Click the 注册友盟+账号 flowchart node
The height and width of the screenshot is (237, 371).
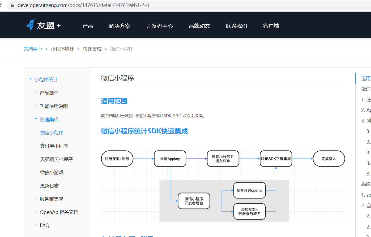point(117,159)
